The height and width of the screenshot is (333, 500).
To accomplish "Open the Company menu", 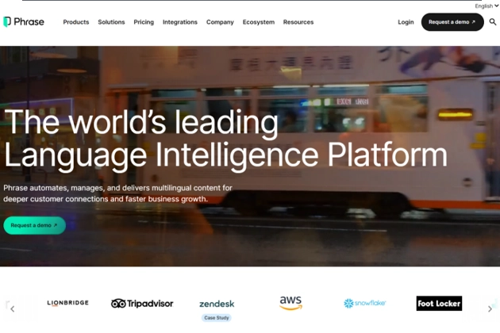I will pos(220,22).
